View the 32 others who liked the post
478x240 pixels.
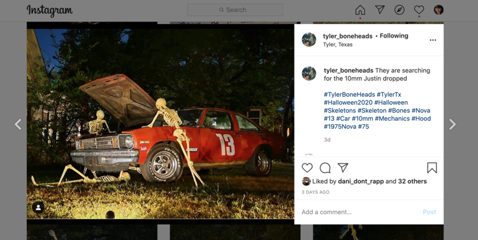coord(412,181)
